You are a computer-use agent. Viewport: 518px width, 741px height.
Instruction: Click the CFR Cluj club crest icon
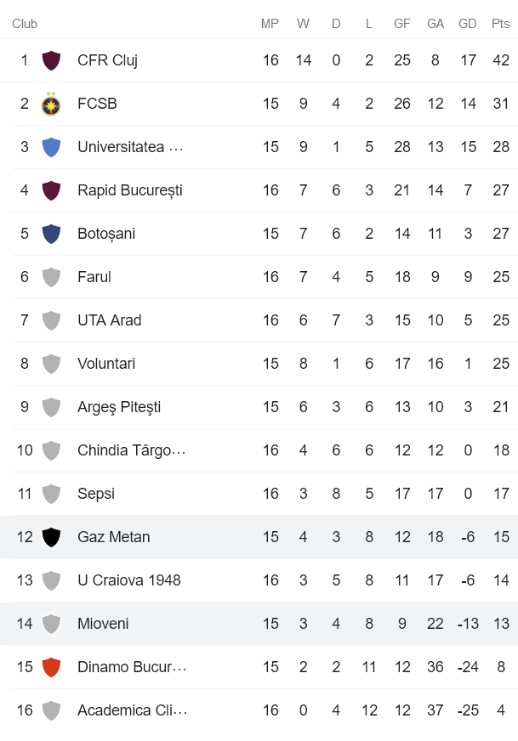point(52,60)
